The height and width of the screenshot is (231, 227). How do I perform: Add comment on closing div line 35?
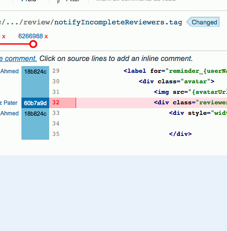pyautogui.click(x=180, y=134)
